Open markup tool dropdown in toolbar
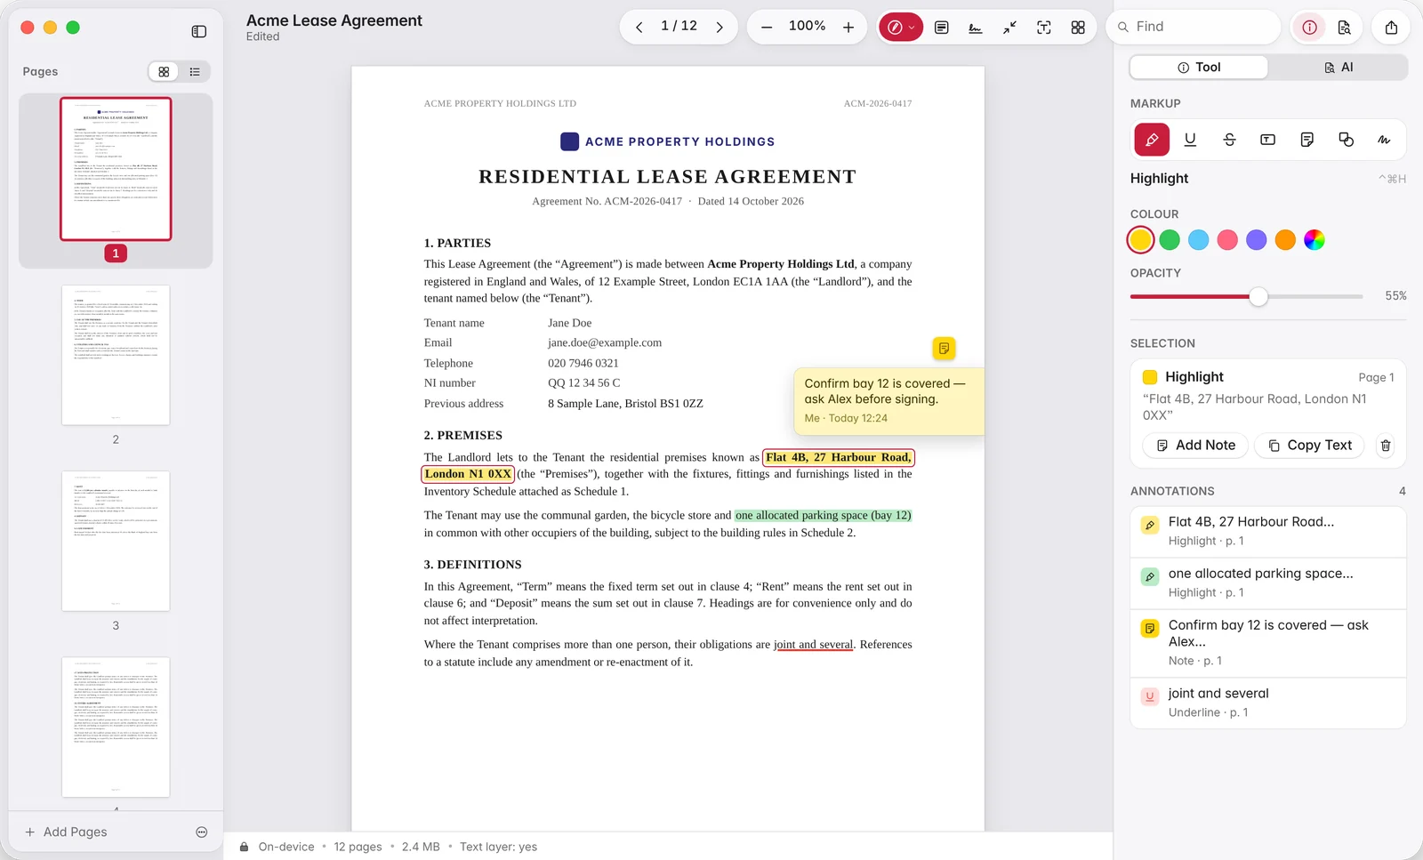This screenshot has width=1423, height=860. point(901,28)
